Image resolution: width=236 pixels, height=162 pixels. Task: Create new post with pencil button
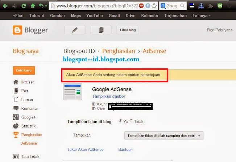coord(75,30)
